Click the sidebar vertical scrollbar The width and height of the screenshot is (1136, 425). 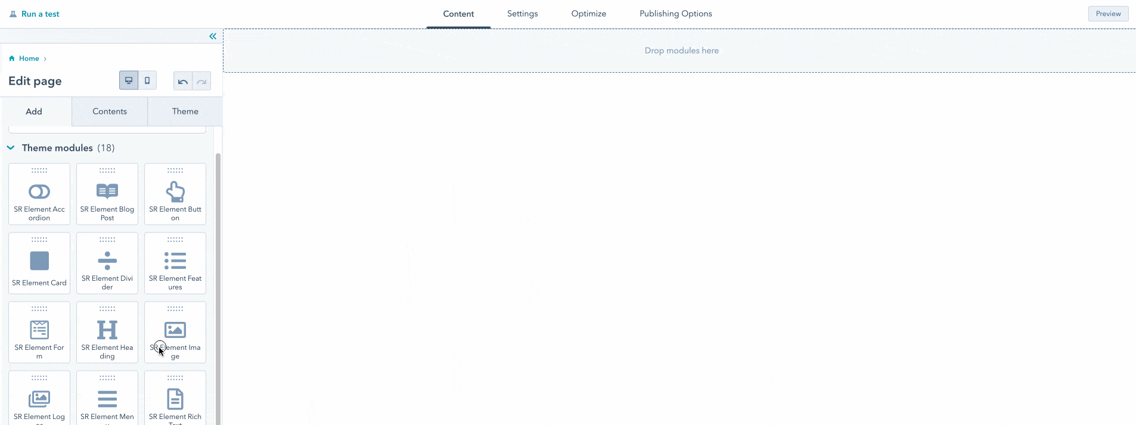pyautogui.click(x=218, y=289)
